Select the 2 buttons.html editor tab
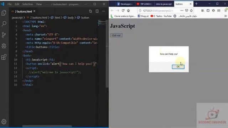Image resolution: width=228 pixels, height=128 pixels. click(23, 11)
